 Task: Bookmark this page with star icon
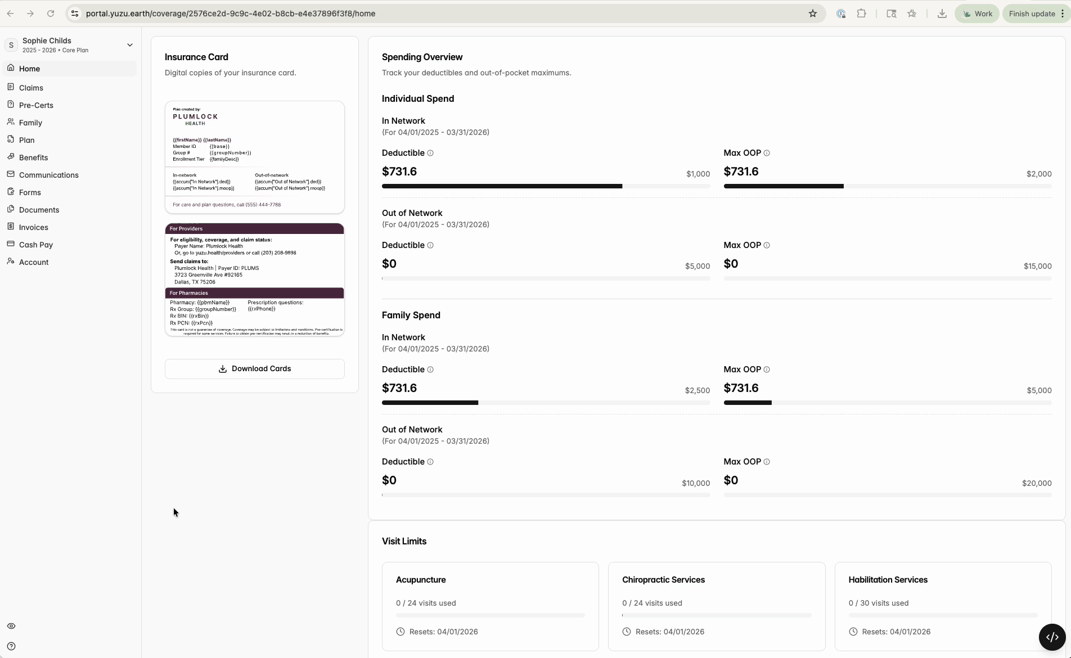tap(813, 13)
